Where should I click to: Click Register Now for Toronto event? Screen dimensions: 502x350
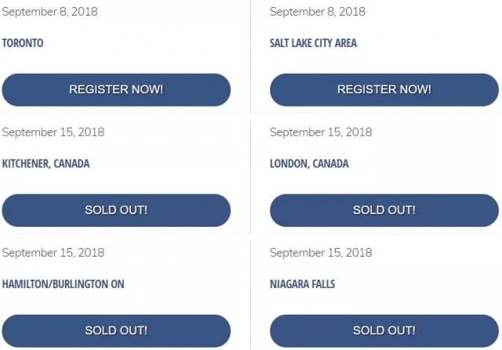coord(116,90)
